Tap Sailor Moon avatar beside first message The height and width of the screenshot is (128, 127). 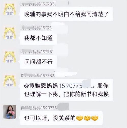click(10, 9)
